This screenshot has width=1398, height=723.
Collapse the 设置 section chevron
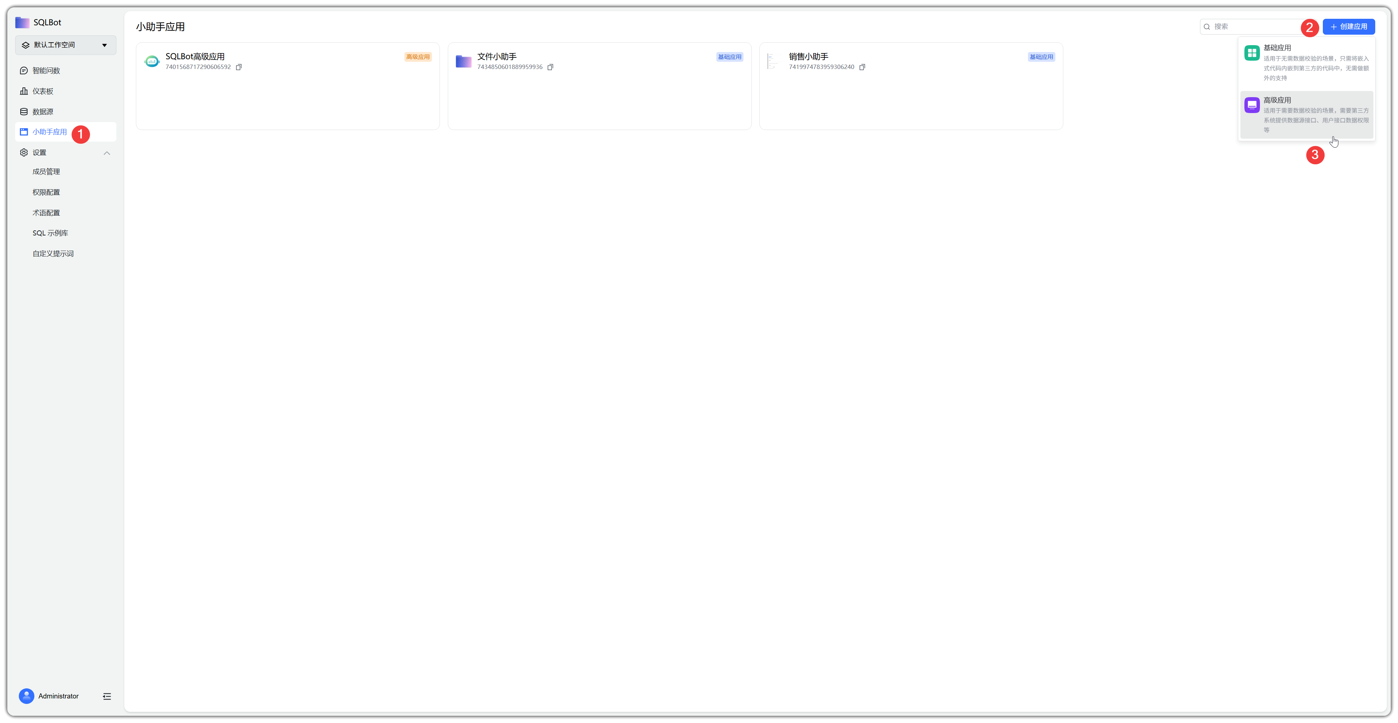pyautogui.click(x=107, y=153)
